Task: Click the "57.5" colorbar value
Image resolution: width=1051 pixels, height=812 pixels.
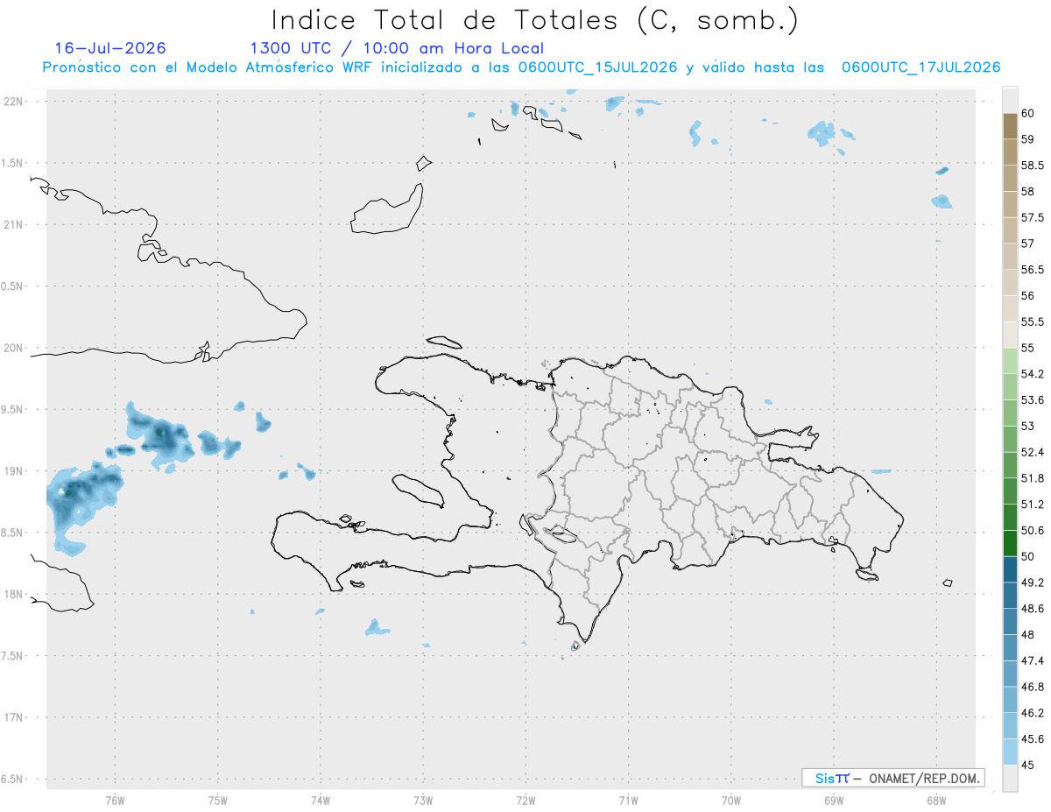Action: tap(1033, 217)
